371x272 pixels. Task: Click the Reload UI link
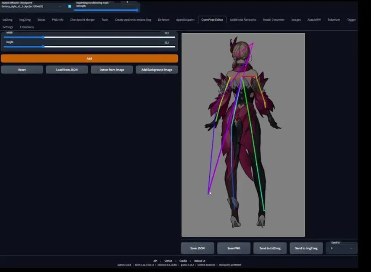(x=200, y=261)
